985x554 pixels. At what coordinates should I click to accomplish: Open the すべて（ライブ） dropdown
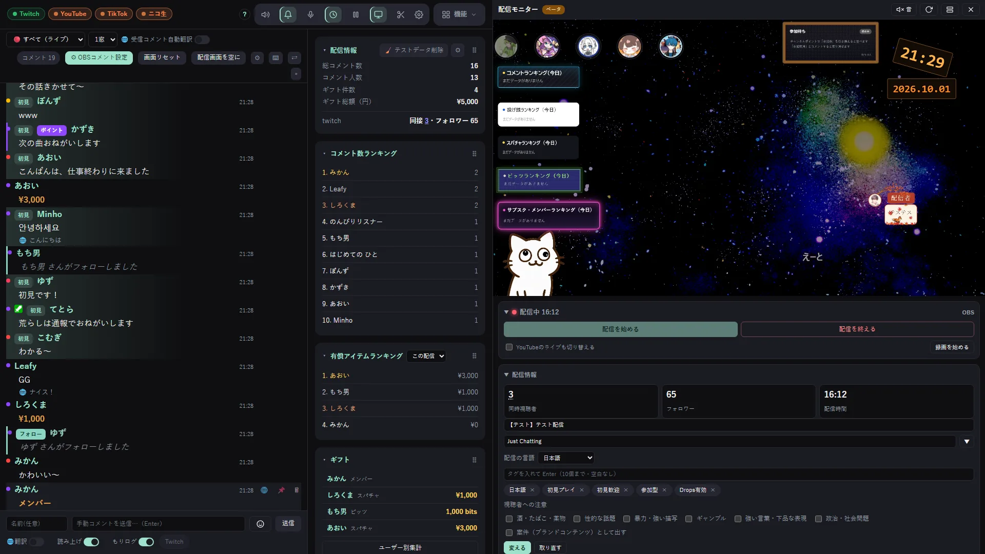46,39
